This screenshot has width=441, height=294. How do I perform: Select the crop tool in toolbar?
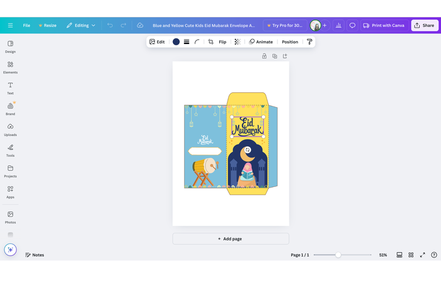point(211,42)
